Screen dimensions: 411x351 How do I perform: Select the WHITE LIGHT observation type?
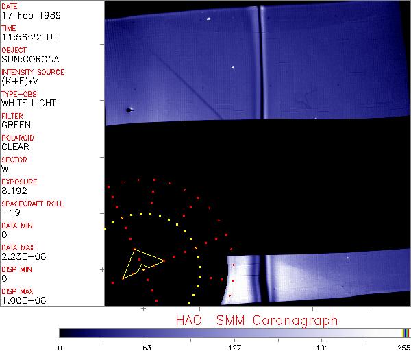click(29, 103)
